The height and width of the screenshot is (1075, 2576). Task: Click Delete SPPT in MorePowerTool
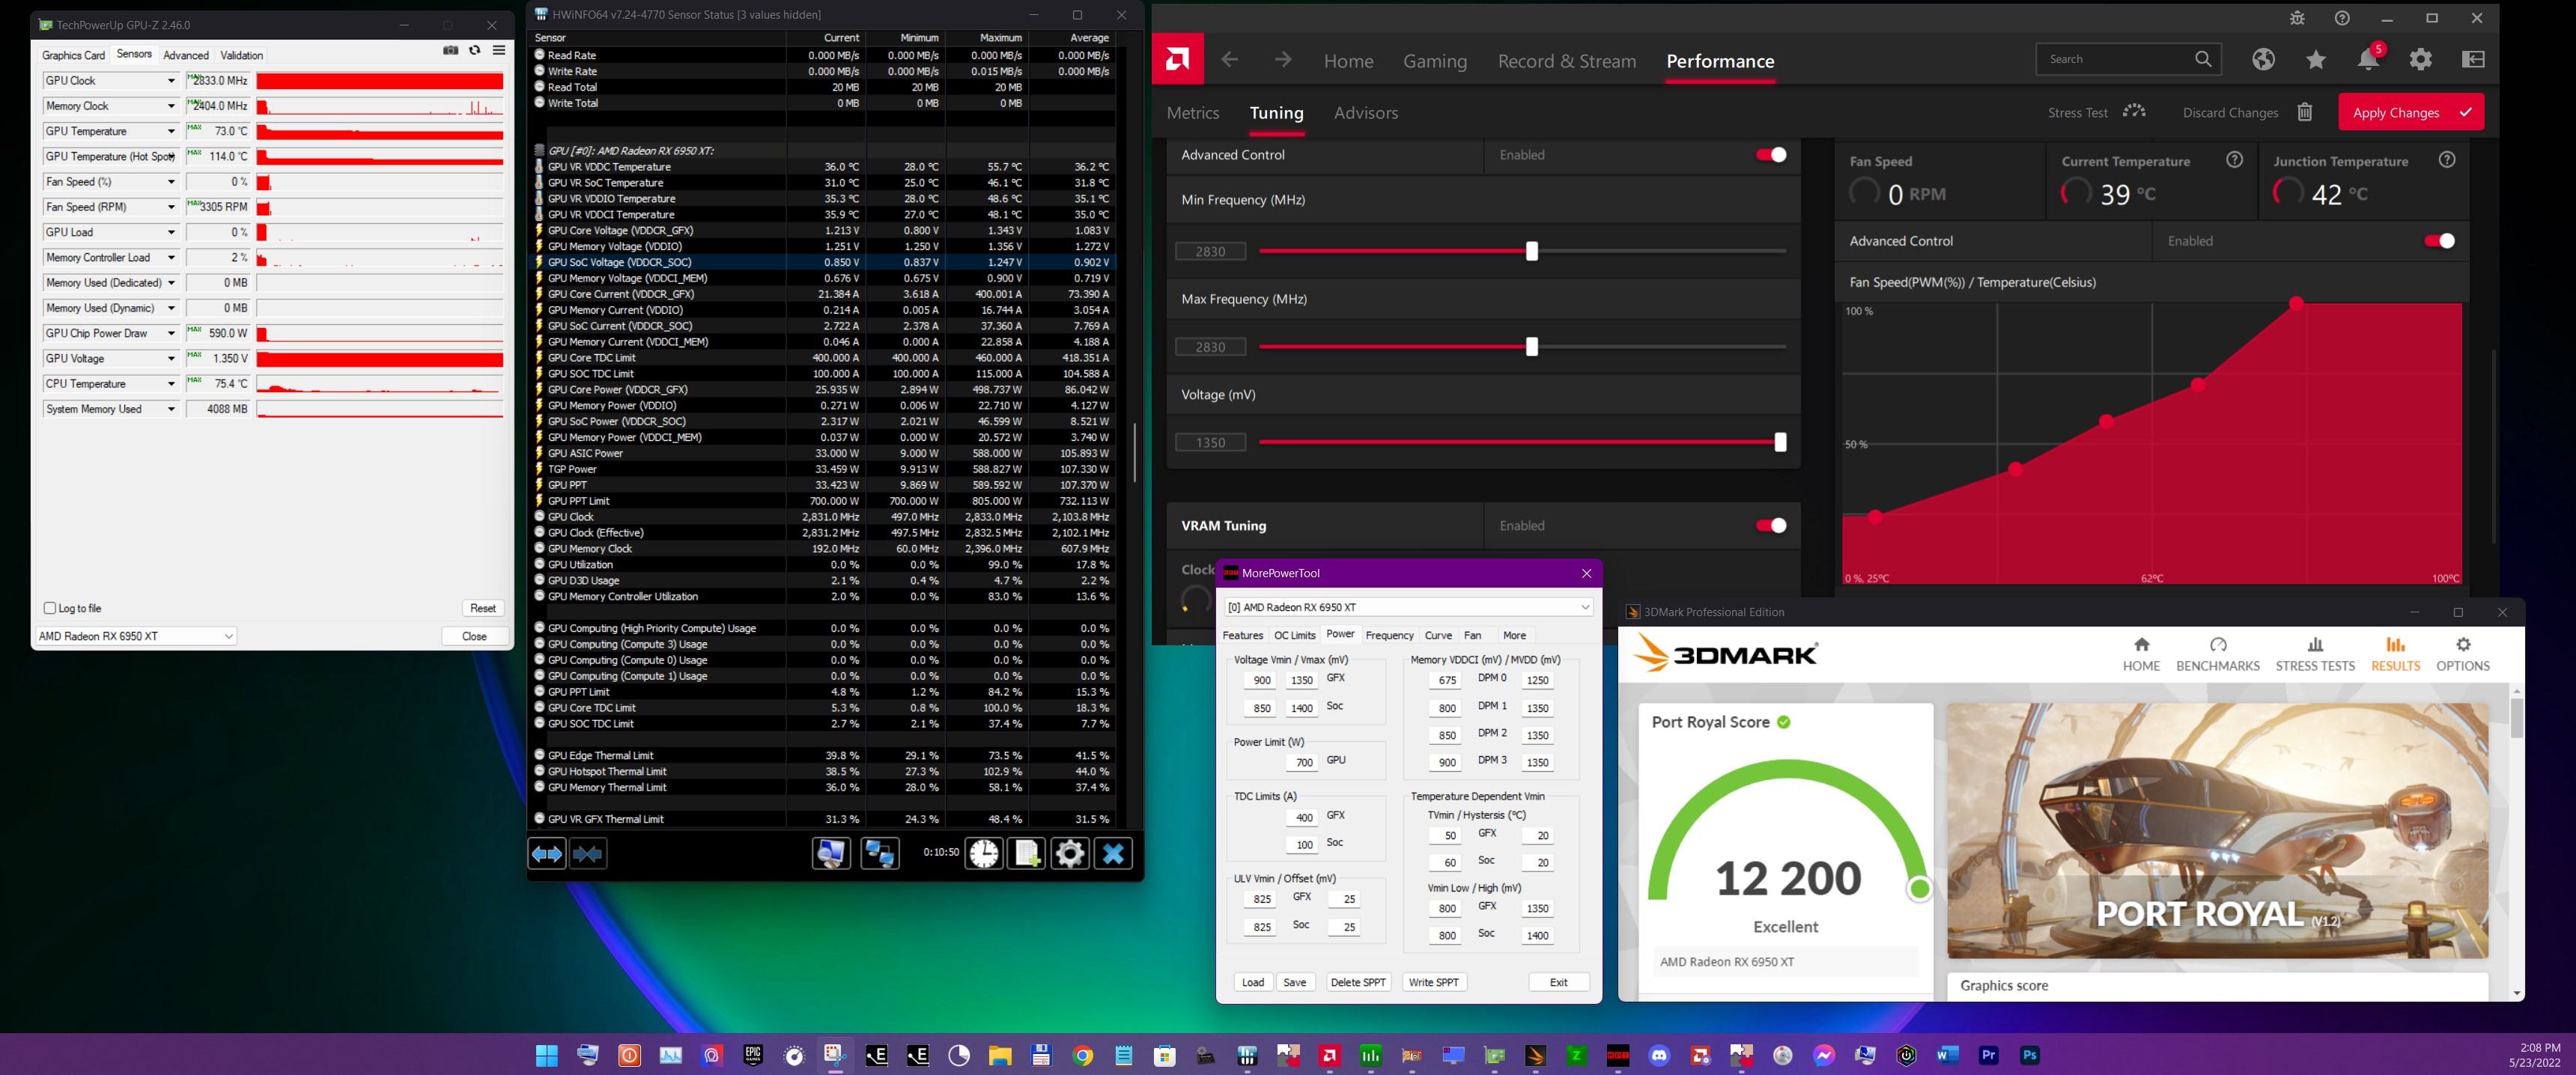pos(1358,982)
